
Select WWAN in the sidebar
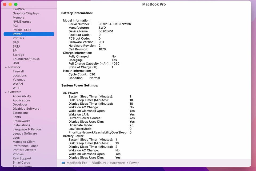[18, 84]
